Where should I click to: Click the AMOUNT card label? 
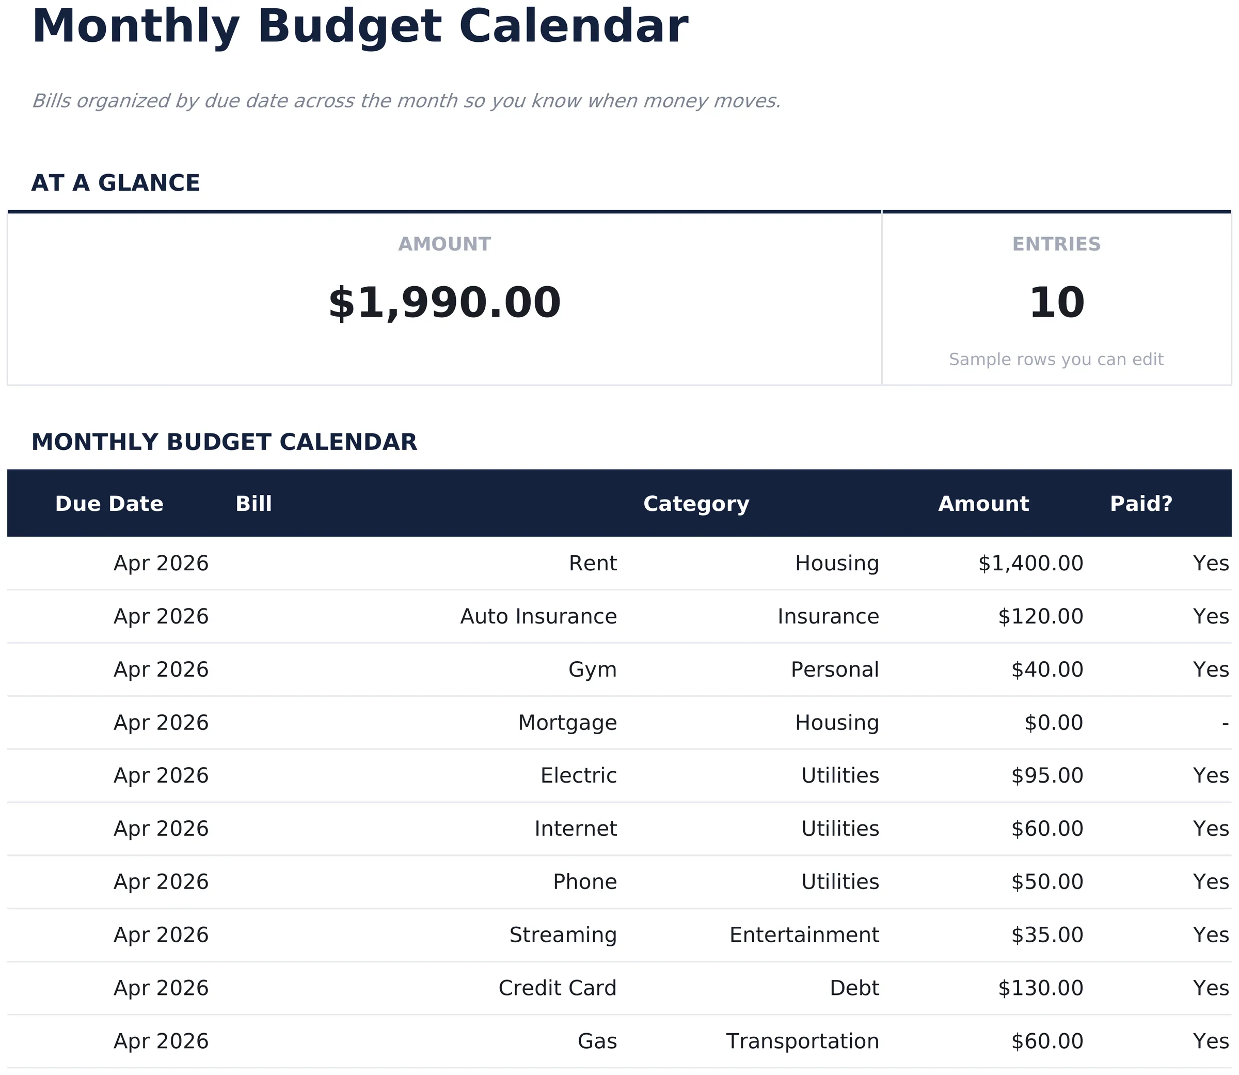point(444,244)
